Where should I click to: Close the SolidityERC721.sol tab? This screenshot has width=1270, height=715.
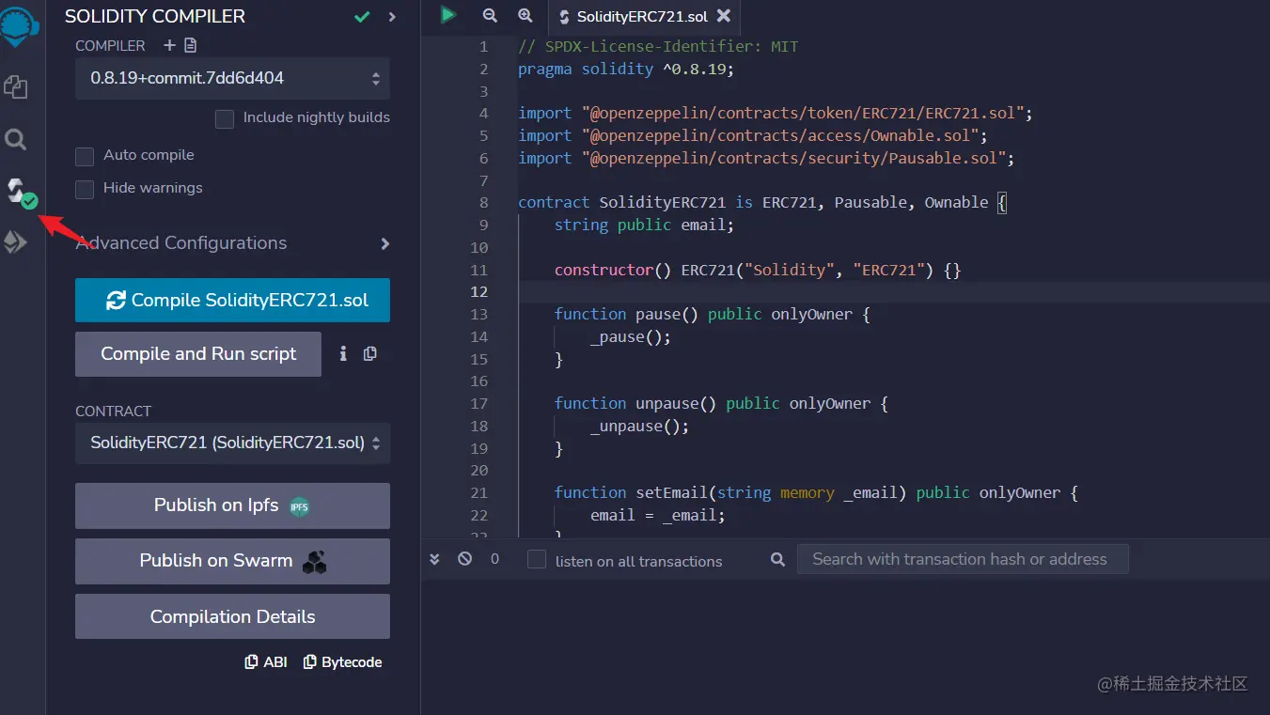tap(723, 16)
